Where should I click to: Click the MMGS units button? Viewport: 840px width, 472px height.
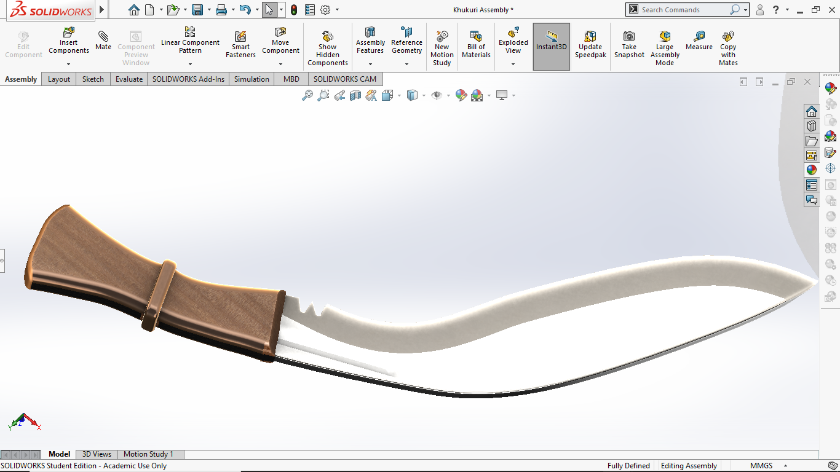pos(761,466)
